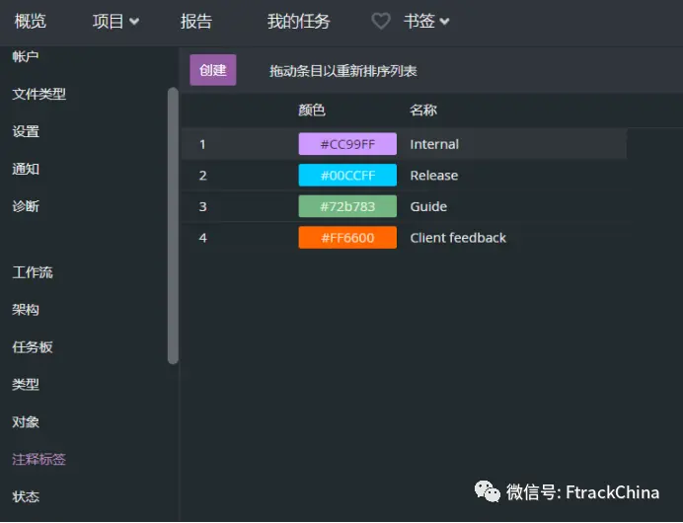Click row number 1 cell
Screen dimensions: 683x523
pyautogui.click(x=202, y=144)
